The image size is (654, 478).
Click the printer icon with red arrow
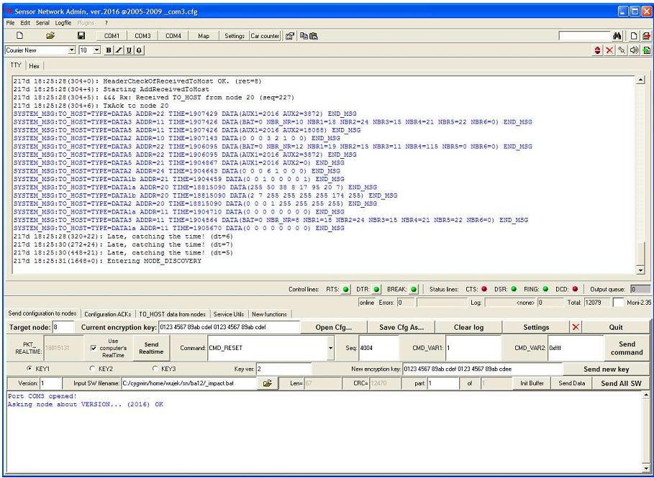pos(646,36)
